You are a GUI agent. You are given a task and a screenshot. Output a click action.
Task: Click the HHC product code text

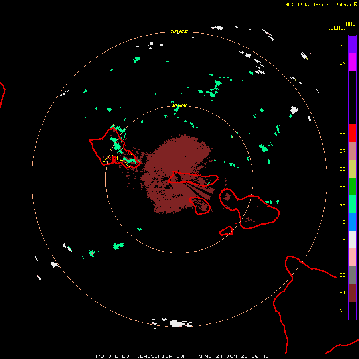pyautogui.click(x=350, y=24)
